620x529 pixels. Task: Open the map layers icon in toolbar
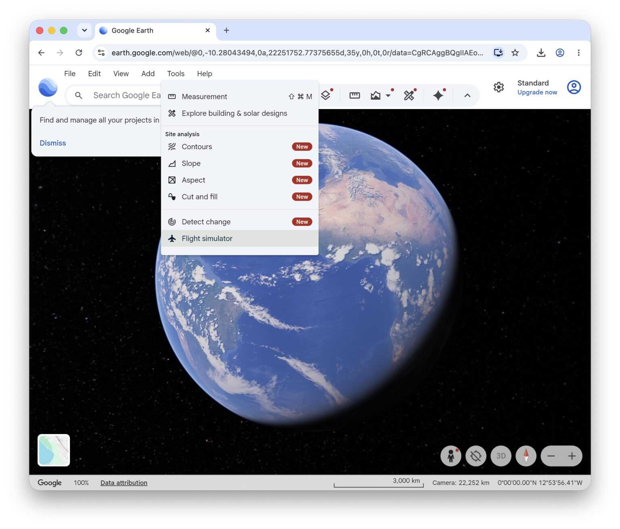[326, 95]
